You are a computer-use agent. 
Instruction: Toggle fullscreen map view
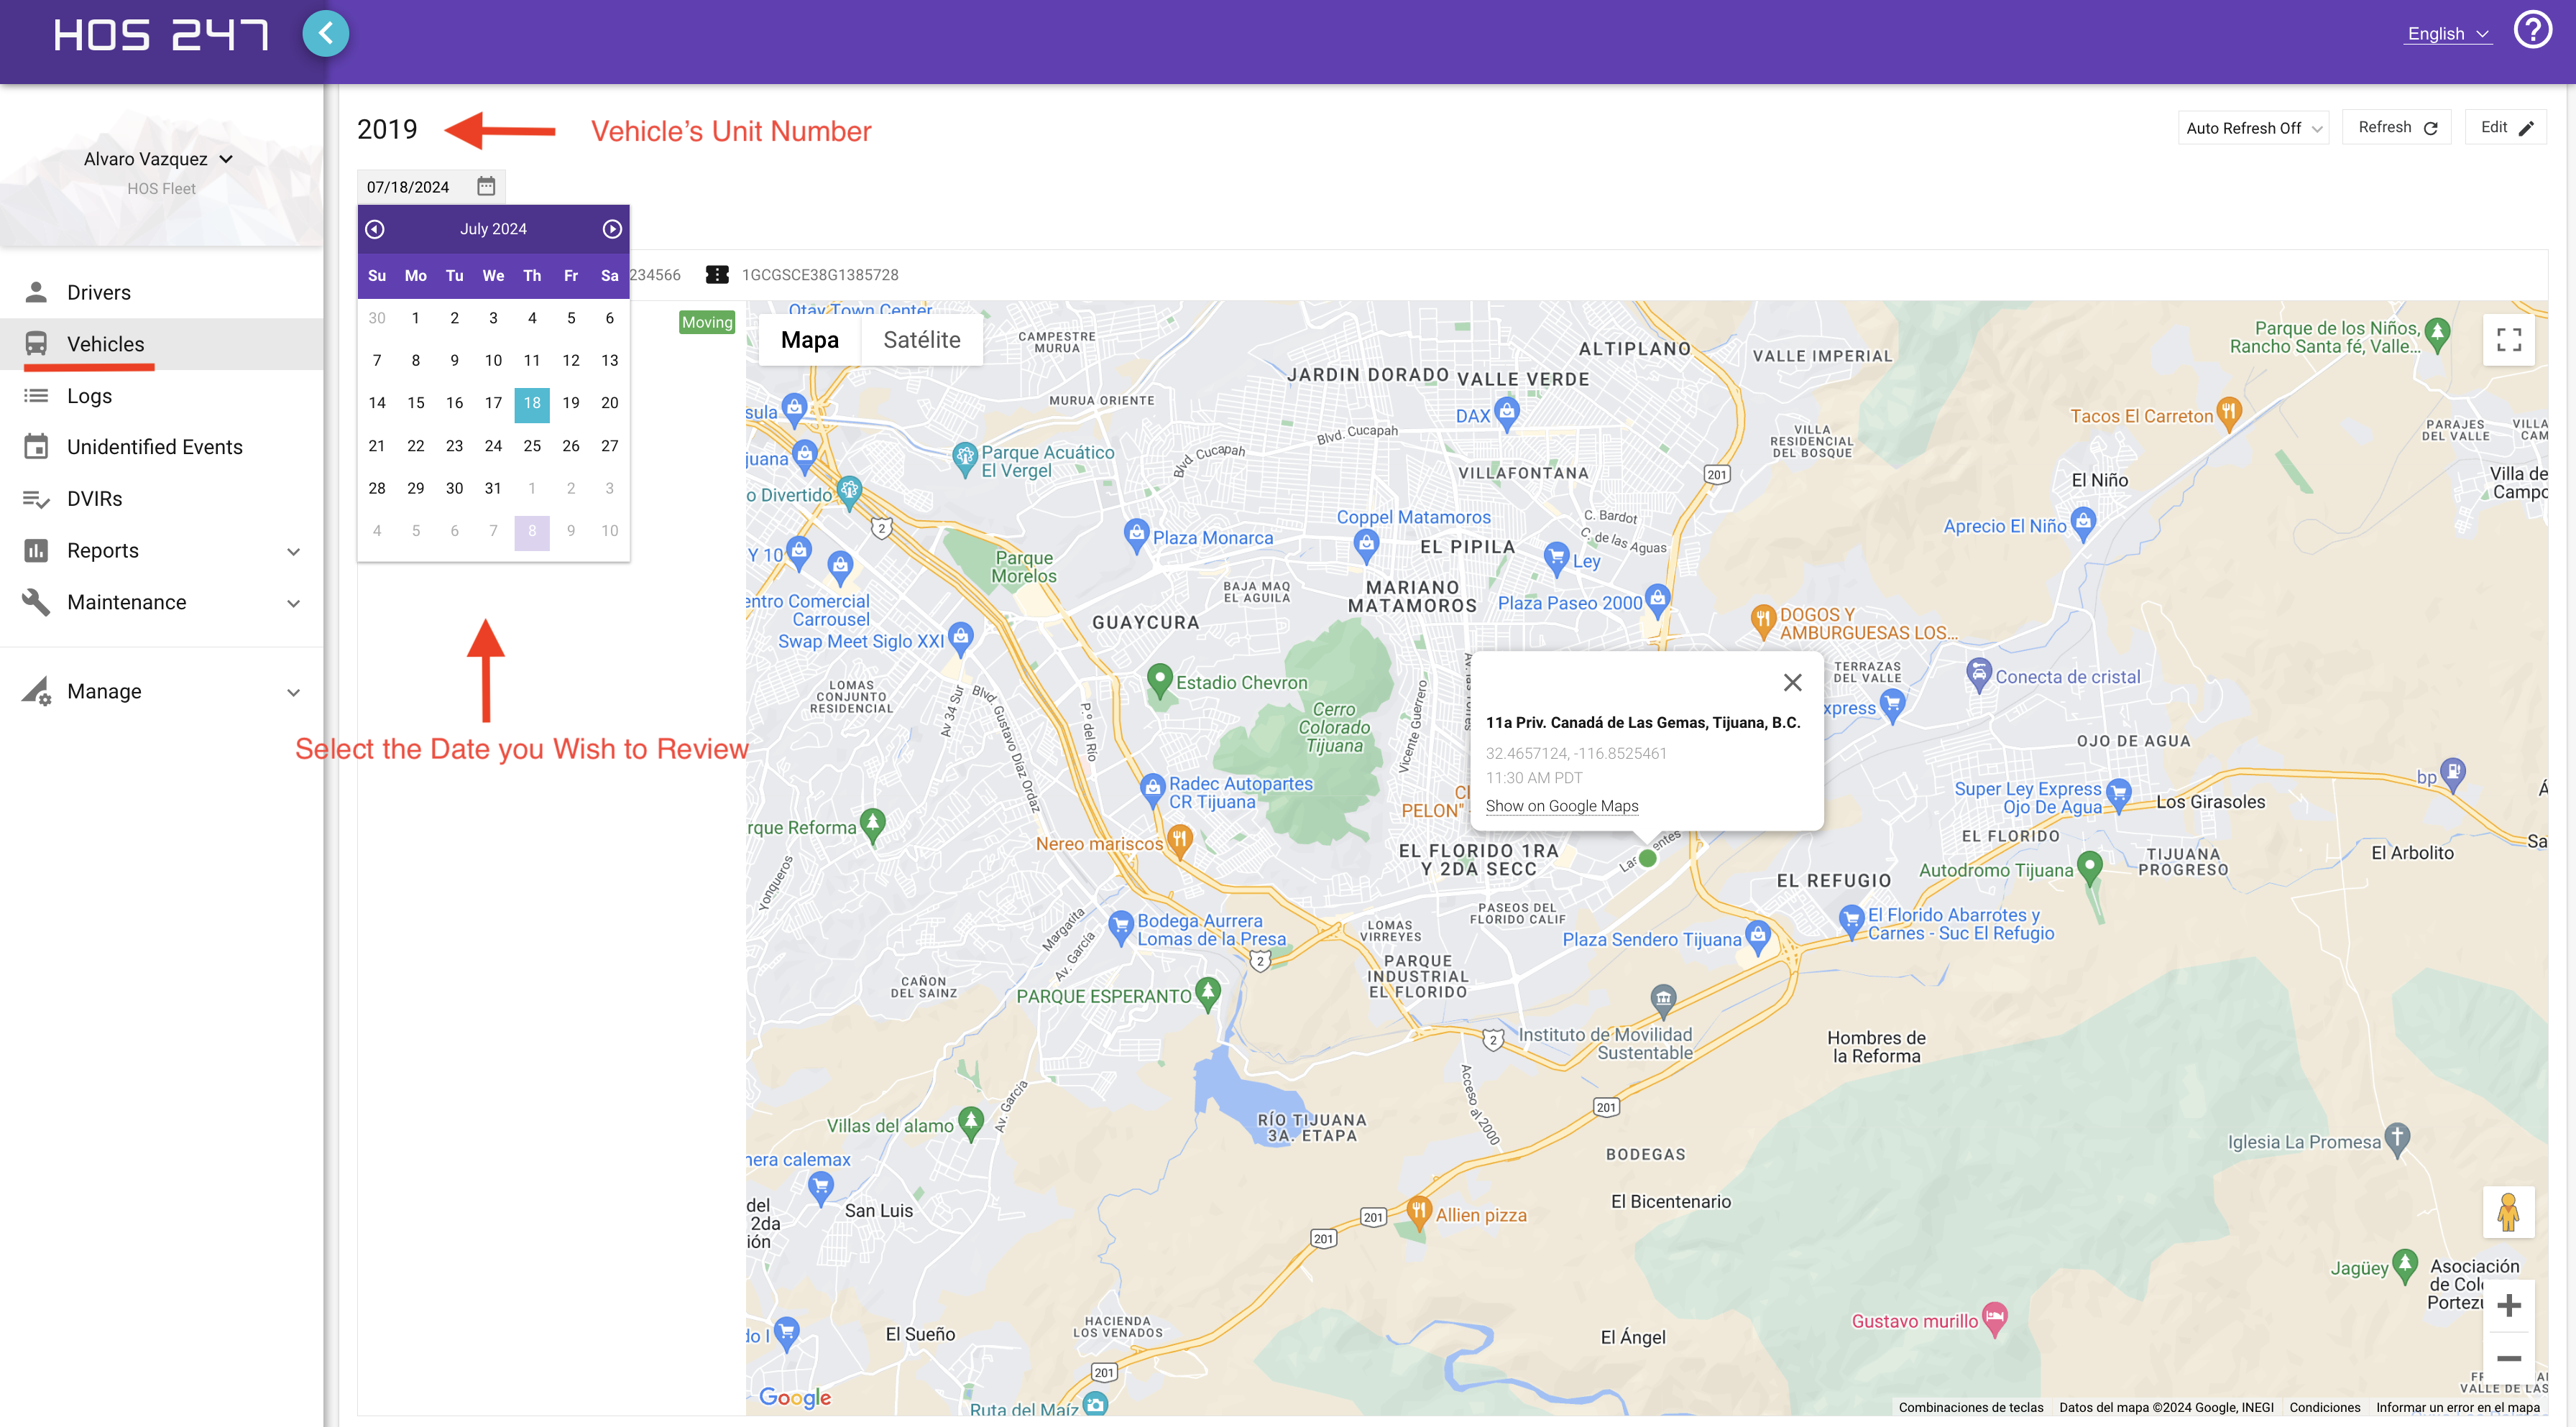pos(2508,340)
